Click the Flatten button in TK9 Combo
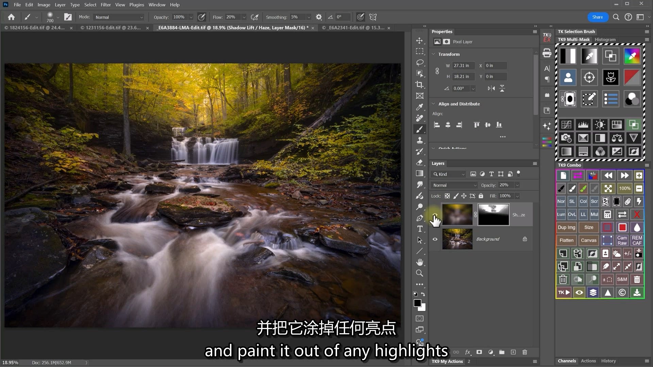Viewport: 653px width, 367px height. coord(566,240)
